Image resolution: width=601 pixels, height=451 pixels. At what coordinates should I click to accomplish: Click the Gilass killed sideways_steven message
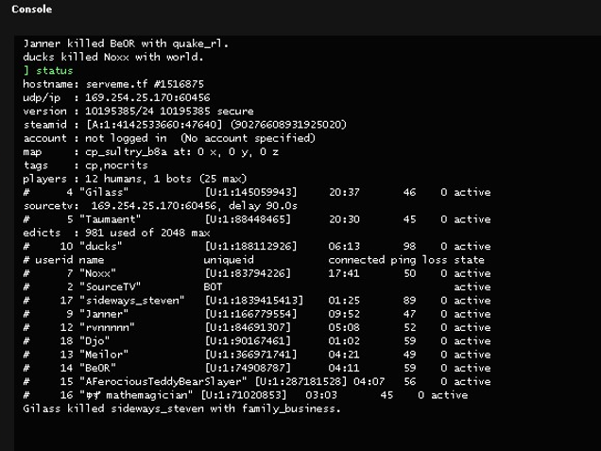[181, 409]
